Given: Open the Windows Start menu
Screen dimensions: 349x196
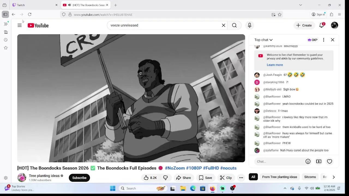Looking at the screenshot, I should coord(113,188).
